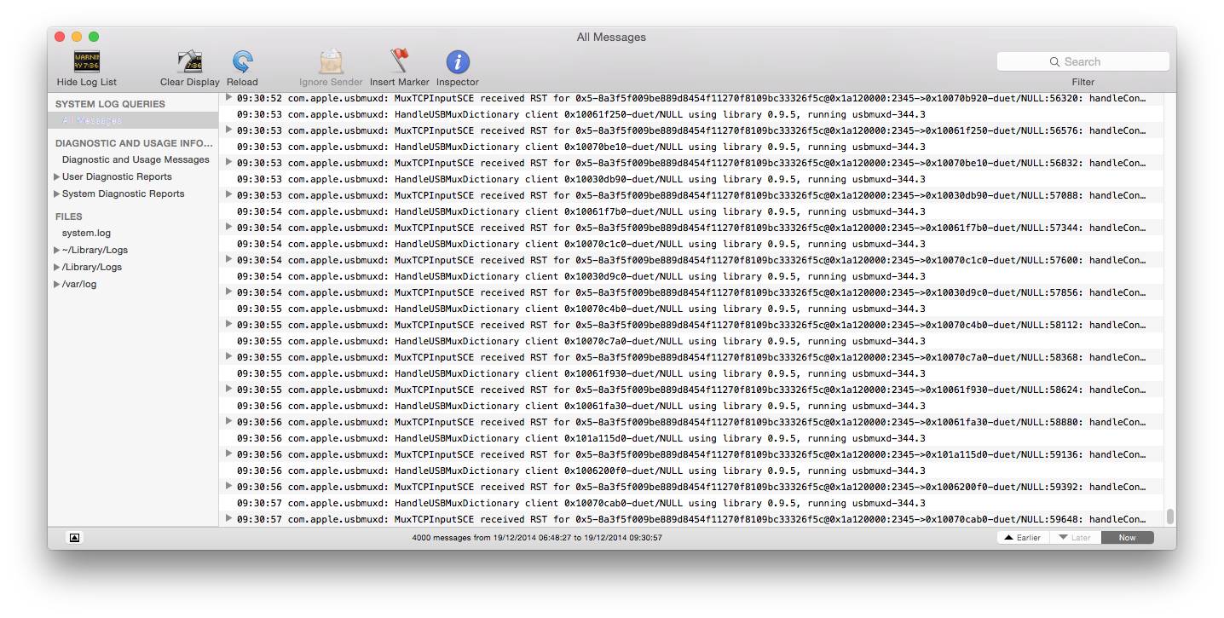
Task: Expand the /var/log folder triangle
Action: [57, 284]
